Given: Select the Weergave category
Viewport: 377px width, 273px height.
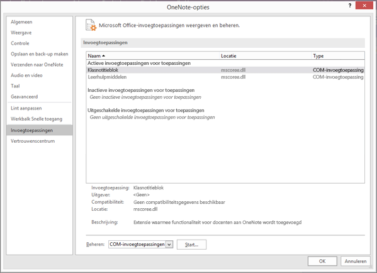Looking at the screenshot, I should click(21, 33).
